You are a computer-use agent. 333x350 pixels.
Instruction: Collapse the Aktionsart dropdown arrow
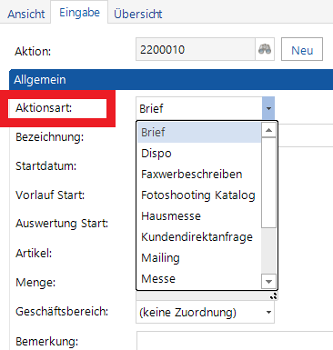coord(268,108)
